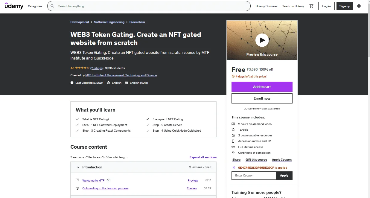370x198 pixels.
Task: Go to Blockchain breadcrumb
Action: pos(137,22)
